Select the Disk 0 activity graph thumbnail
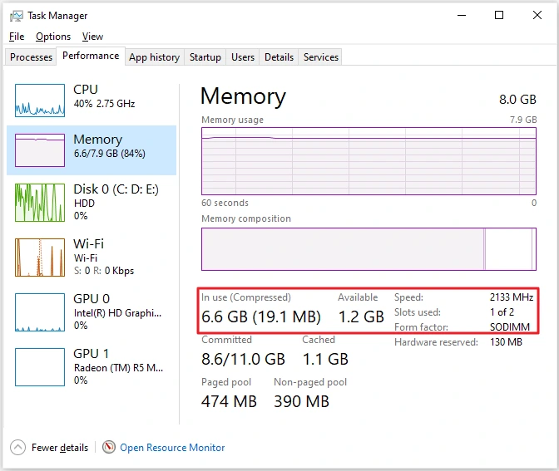Screen dimensions: 559x471 tap(40, 203)
